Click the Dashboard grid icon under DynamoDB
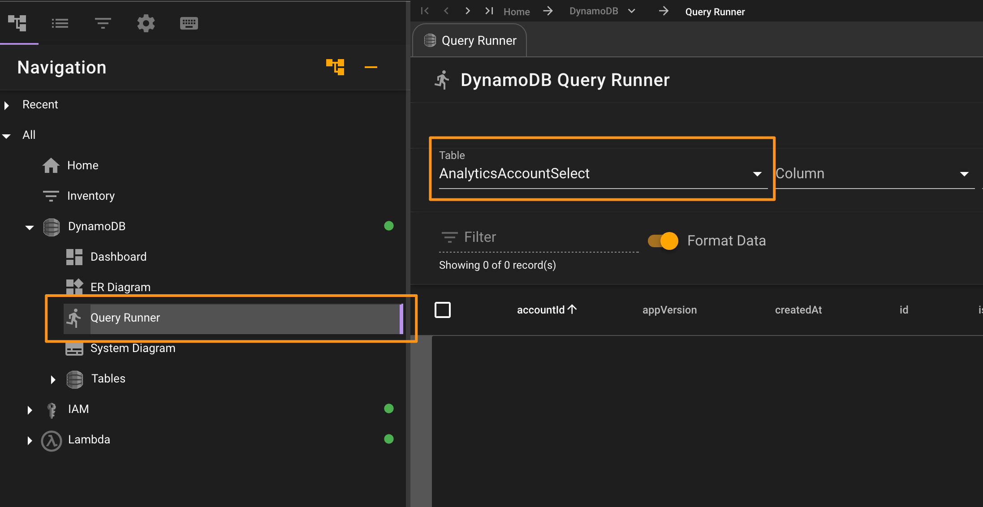 pos(73,257)
